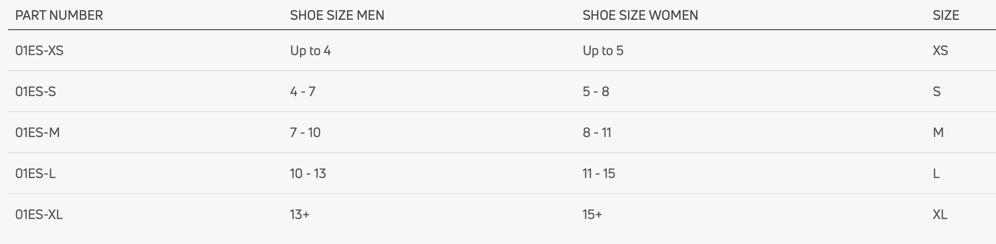Click the men's "13+" size cell
996x244 pixels.
pos(299,214)
